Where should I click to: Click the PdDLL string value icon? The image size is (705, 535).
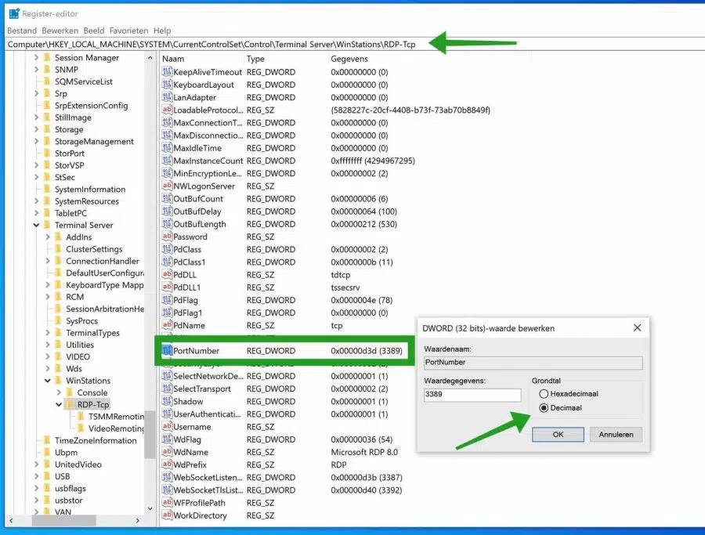167,274
